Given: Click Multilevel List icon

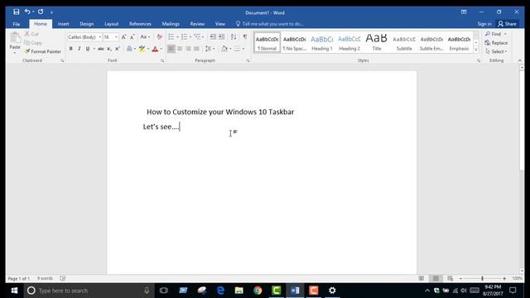Looking at the screenshot, I should pos(197,36).
